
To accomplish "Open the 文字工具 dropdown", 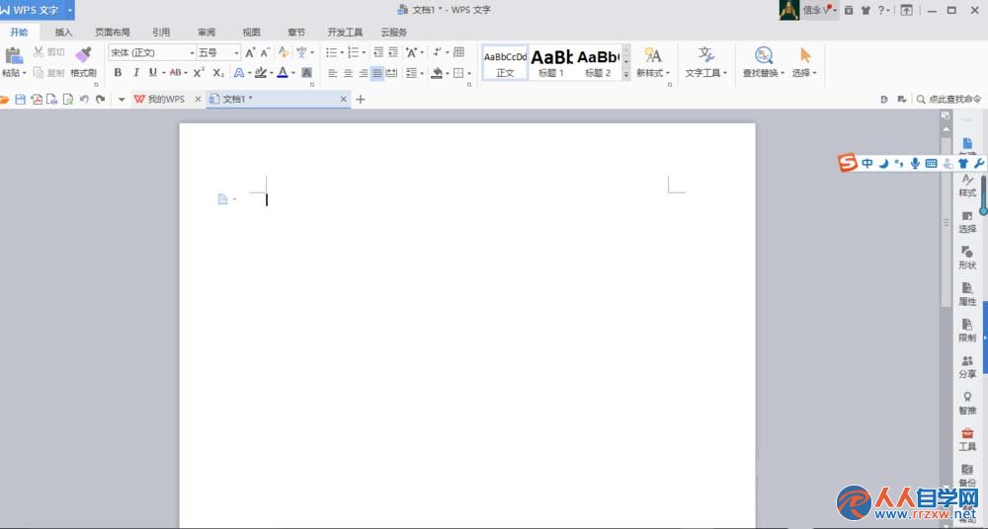I will [706, 62].
